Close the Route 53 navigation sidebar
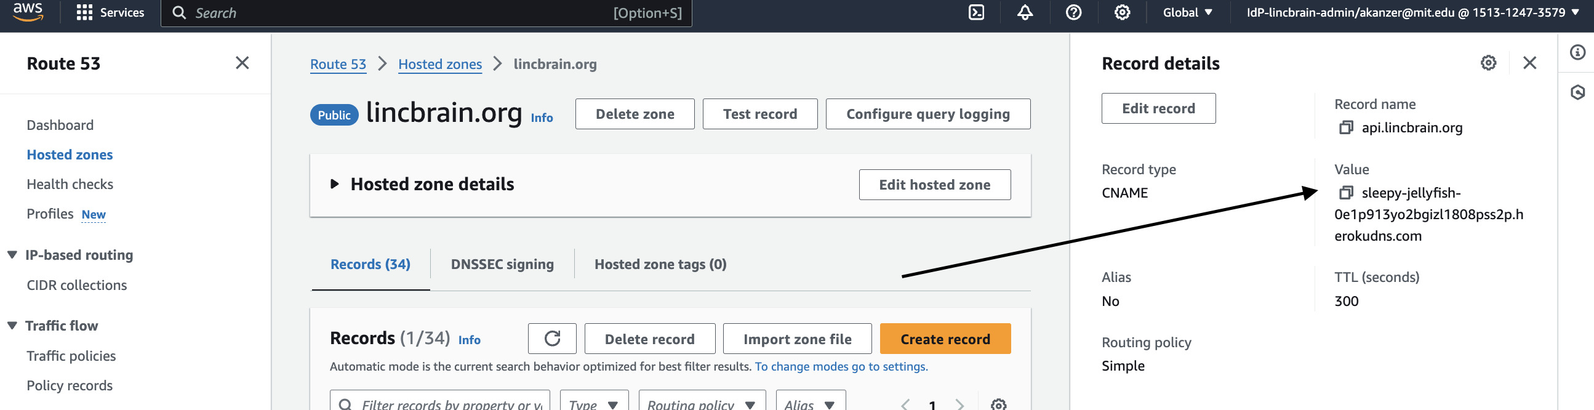This screenshot has width=1594, height=410. (242, 63)
